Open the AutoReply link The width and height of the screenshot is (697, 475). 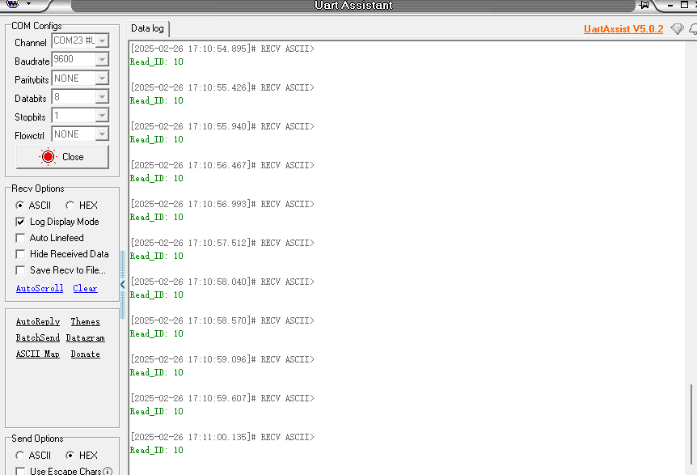pos(38,321)
